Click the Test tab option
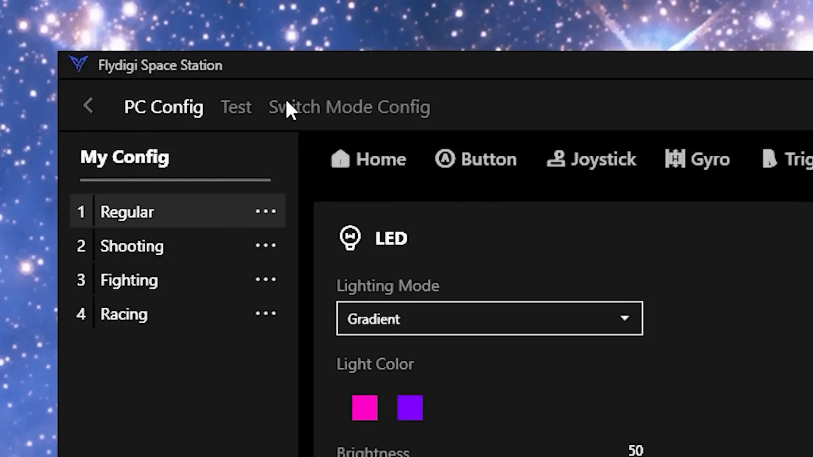The width and height of the screenshot is (813, 457). [x=236, y=107]
